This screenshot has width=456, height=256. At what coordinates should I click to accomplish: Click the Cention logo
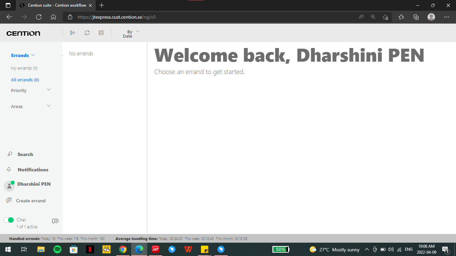pyautogui.click(x=23, y=33)
